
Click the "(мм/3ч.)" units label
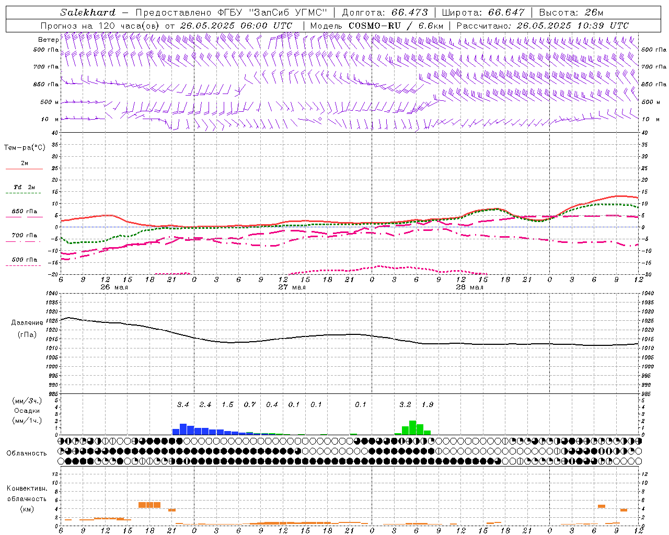27,401
